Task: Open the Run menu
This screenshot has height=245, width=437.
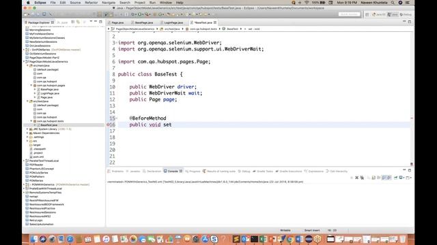Action: coord(152,3)
